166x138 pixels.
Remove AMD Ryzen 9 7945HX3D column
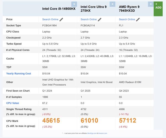(151, 4)
